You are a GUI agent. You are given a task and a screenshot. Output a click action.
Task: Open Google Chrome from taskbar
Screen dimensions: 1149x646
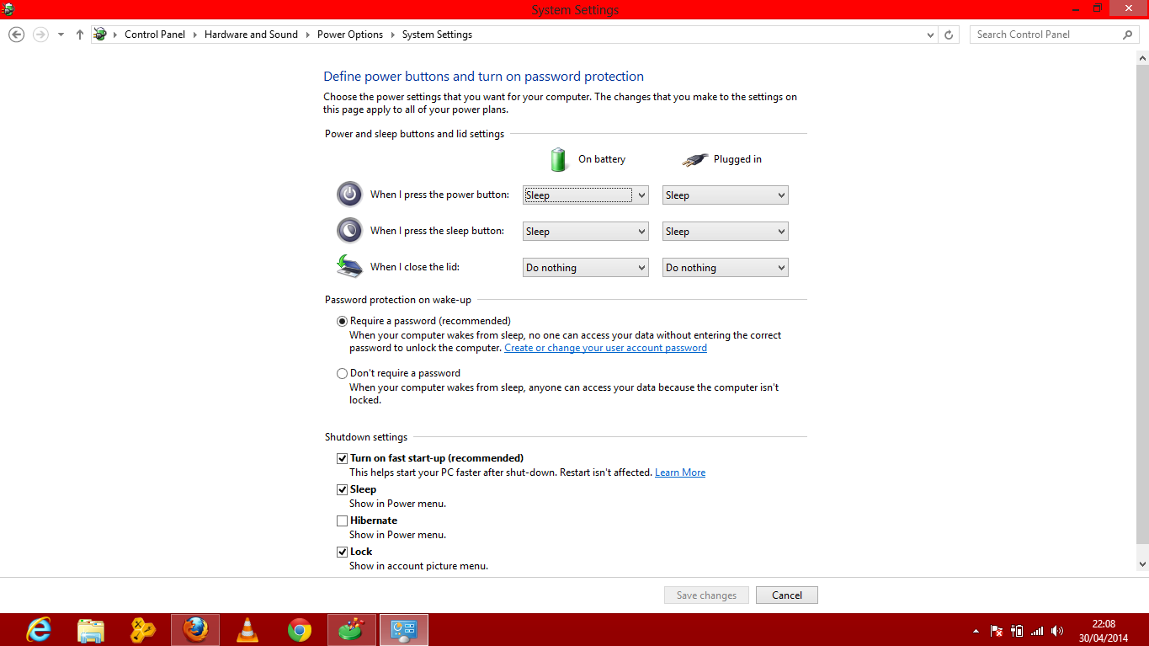tap(300, 630)
